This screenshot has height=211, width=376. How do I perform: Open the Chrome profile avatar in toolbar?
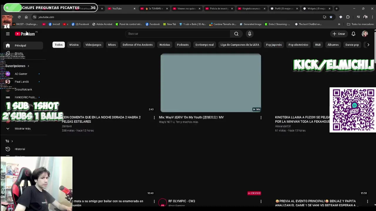pos(365,17)
